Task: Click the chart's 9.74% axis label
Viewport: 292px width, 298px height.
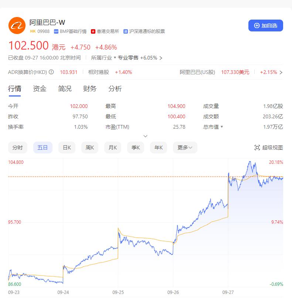Action: [277, 222]
